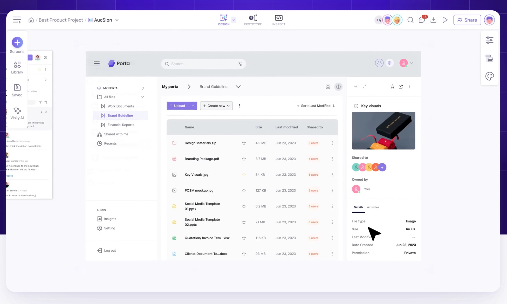Click the color palette theme icon
This screenshot has width=507, height=304.
489,76
